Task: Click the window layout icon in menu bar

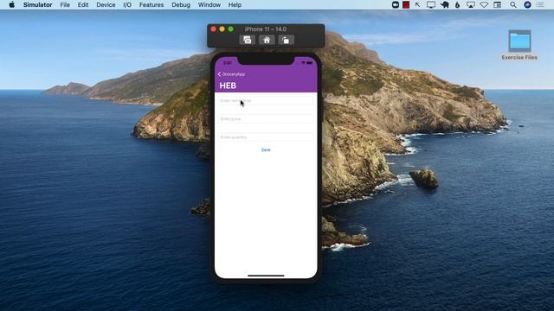Action: [498, 5]
